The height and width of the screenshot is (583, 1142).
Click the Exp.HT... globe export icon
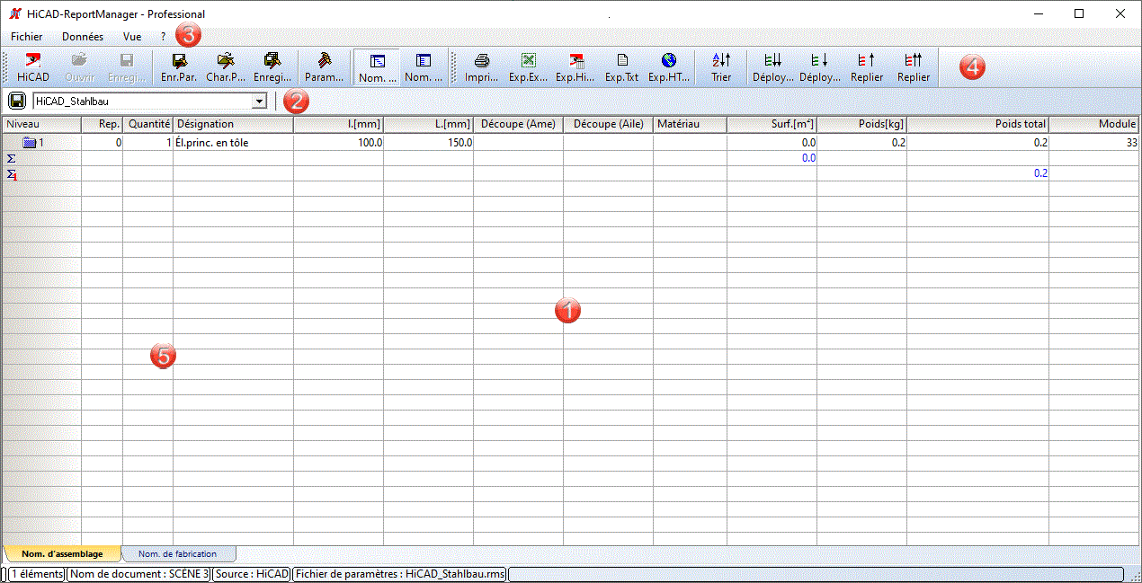tap(669, 67)
